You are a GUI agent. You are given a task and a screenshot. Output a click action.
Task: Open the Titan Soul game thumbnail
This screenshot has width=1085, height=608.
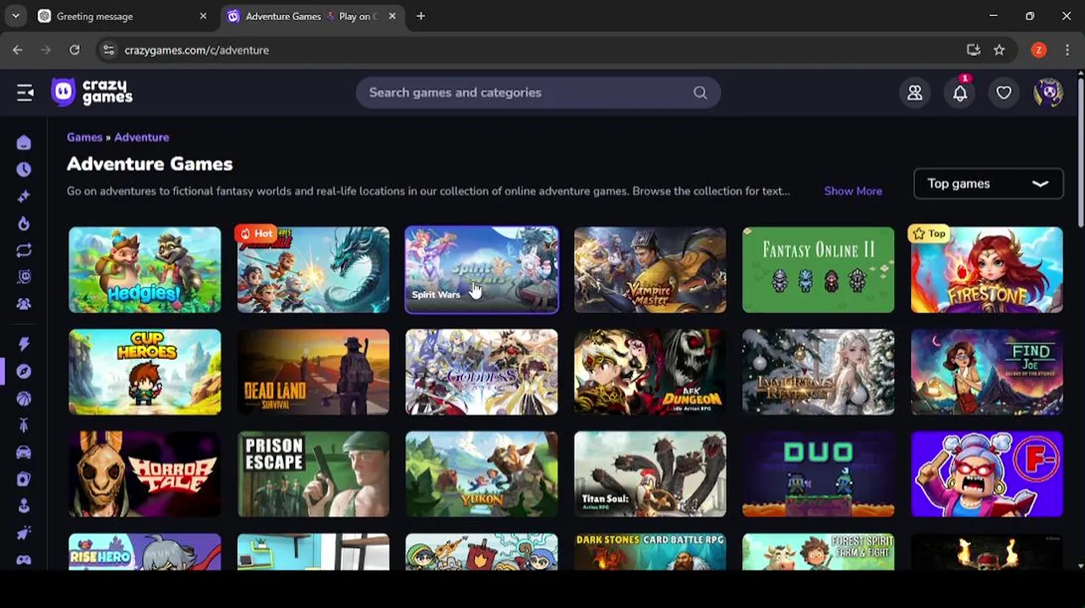(650, 474)
